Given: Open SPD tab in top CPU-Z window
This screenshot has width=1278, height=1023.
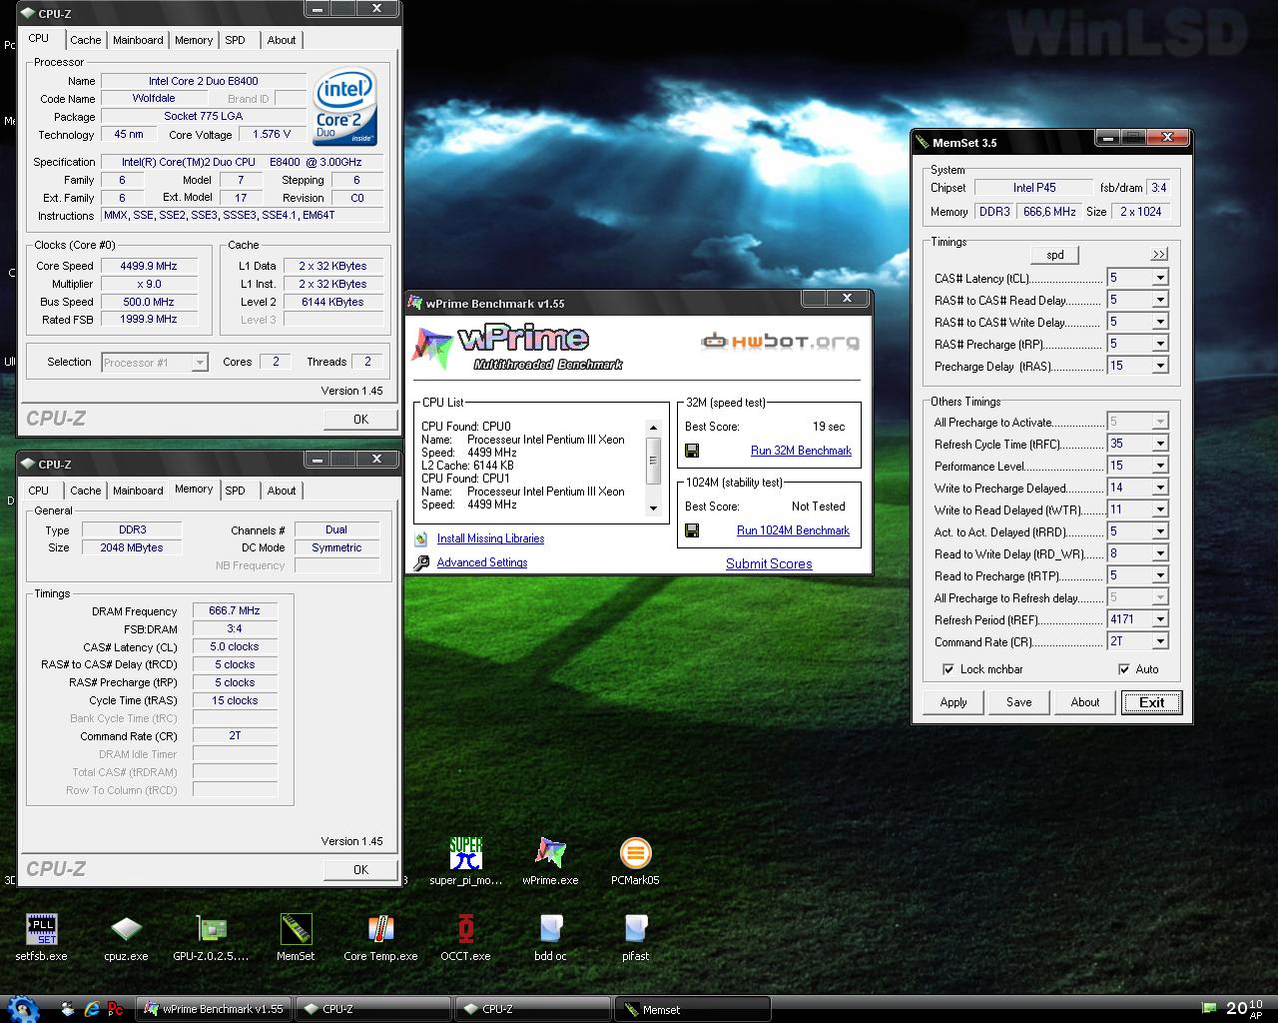Looking at the screenshot, I should click(235, 40).
